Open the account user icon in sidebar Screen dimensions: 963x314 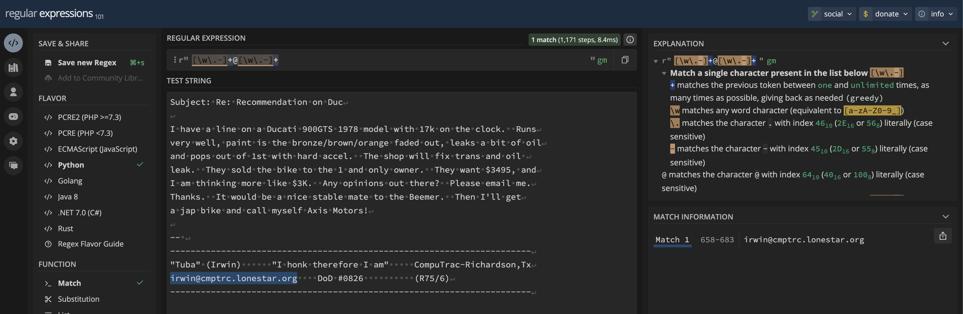tap(13, 92)
